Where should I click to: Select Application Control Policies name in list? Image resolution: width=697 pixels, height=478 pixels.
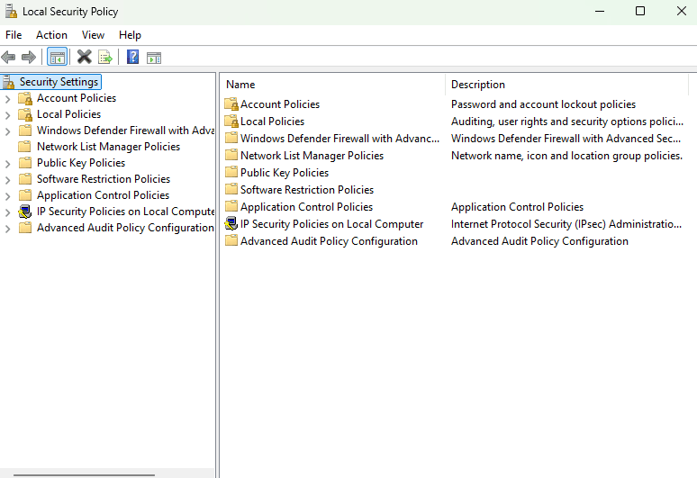[307, 207]
